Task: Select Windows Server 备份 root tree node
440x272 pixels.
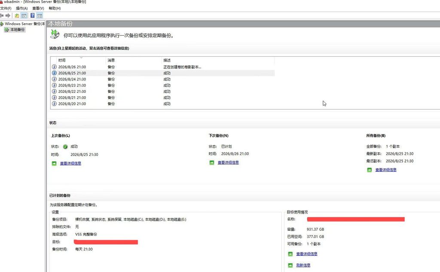Action: pyautogui.click(x=24, y=24)
